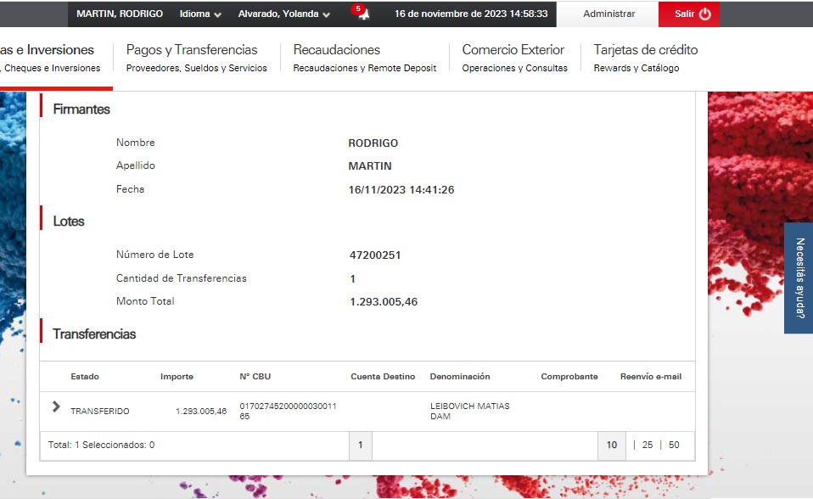
Task: Expand the TRANSFERIDO transfer row details
Action: point(56,407)
